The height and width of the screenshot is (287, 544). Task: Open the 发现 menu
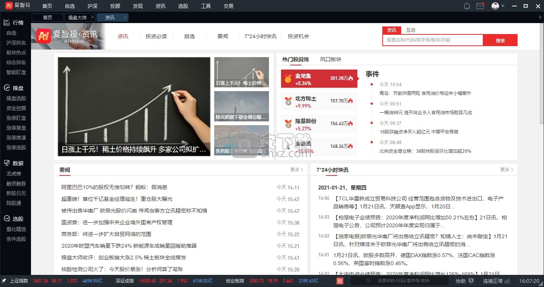point(138,6)
